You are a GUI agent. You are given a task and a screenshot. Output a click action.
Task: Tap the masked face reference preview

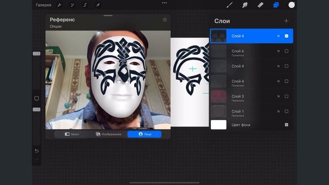(x=108, y=80)
